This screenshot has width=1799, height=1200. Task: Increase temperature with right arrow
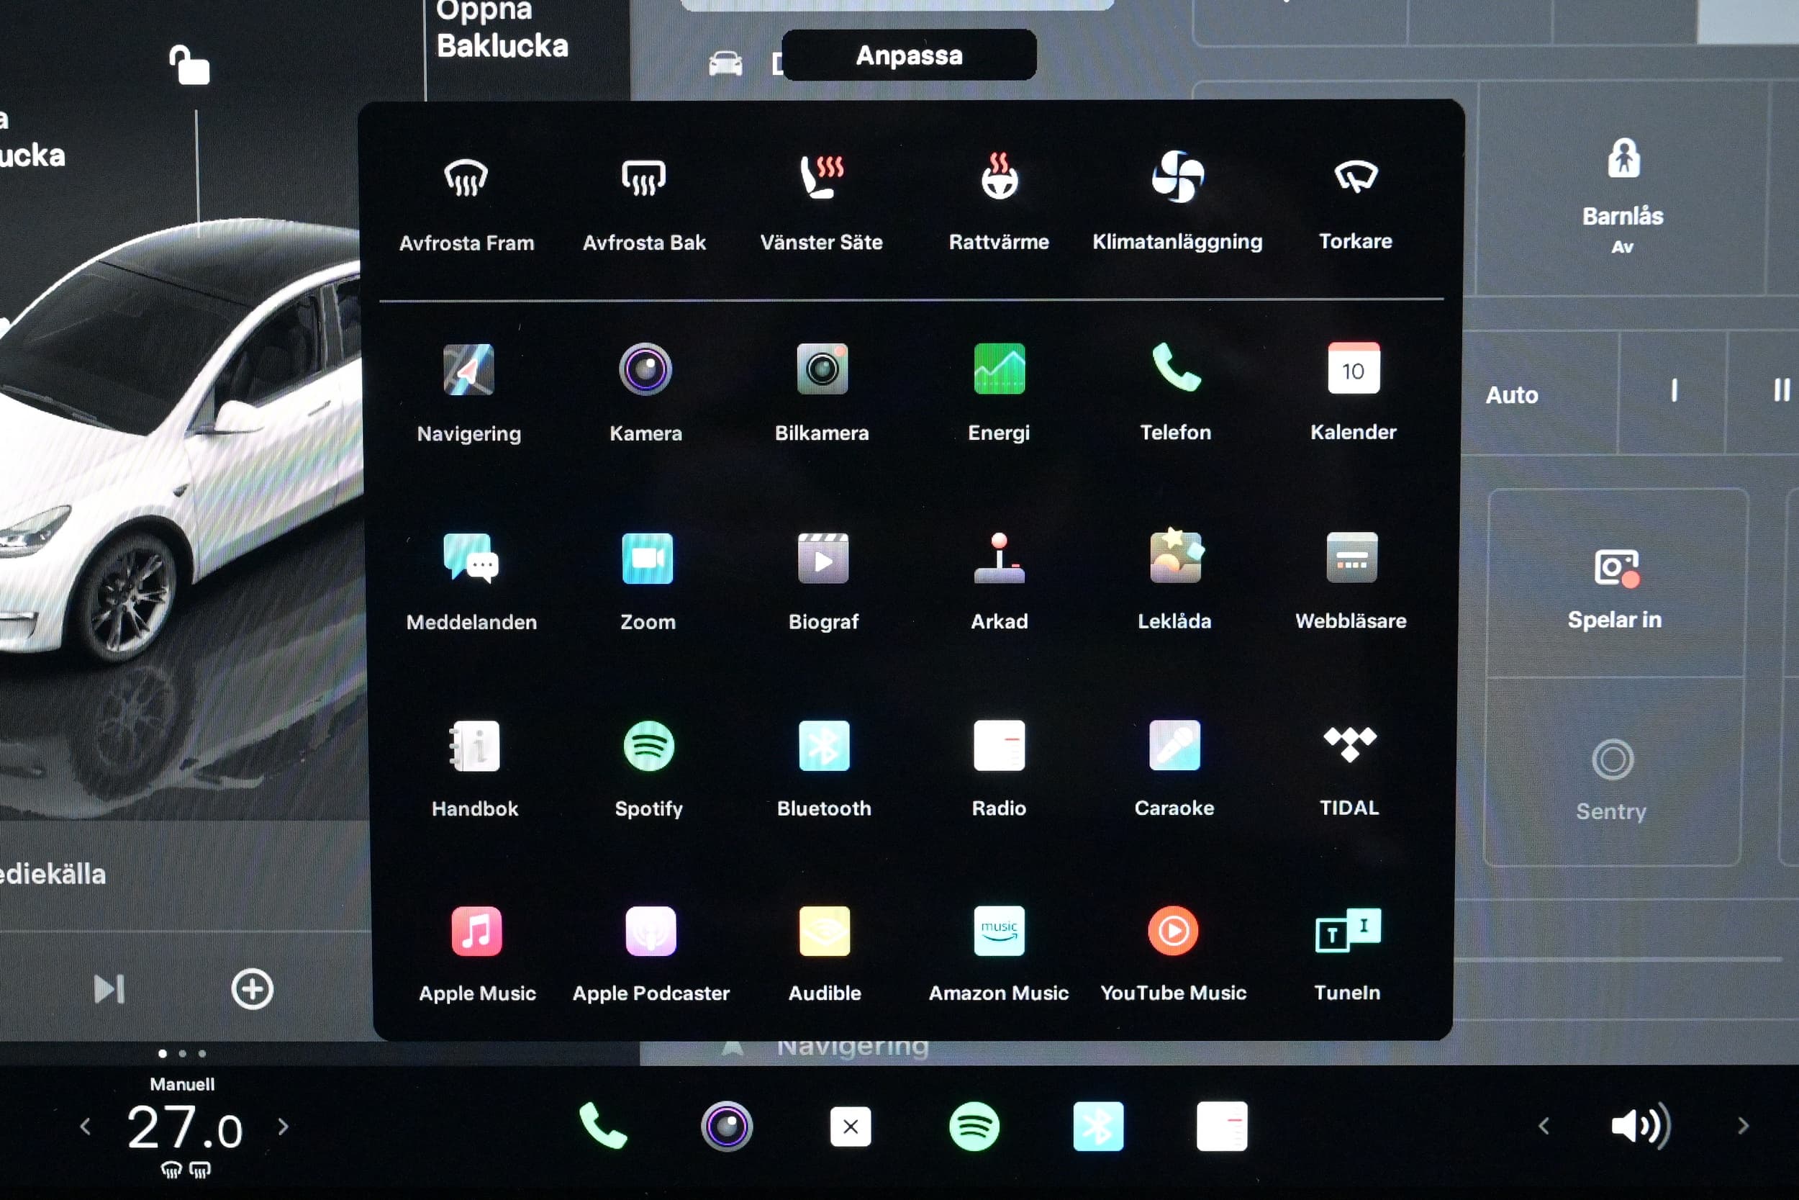click(x=284, y=1127)
